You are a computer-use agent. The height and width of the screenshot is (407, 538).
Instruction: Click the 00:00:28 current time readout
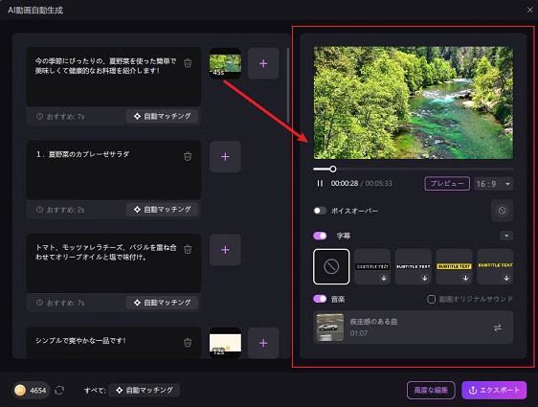pos(344,183)
